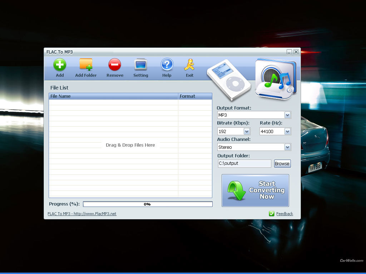The image size is (366, 274).
Task: Open the Bitrate (Kbps) dropdown
Action: pos(247,132)
